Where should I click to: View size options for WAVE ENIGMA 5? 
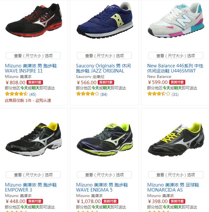coord(104,175)
